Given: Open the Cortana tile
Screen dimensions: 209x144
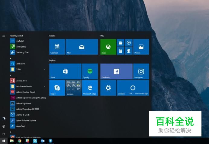Looking at the screenshot, I should (133, 88).
